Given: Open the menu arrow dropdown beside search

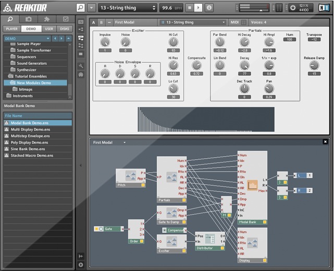Looking at the screenshot, I should (x=91, y=8).
